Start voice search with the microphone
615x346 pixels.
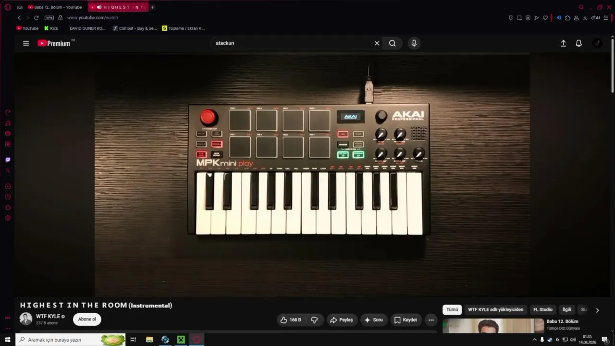(x=414, y=43)
